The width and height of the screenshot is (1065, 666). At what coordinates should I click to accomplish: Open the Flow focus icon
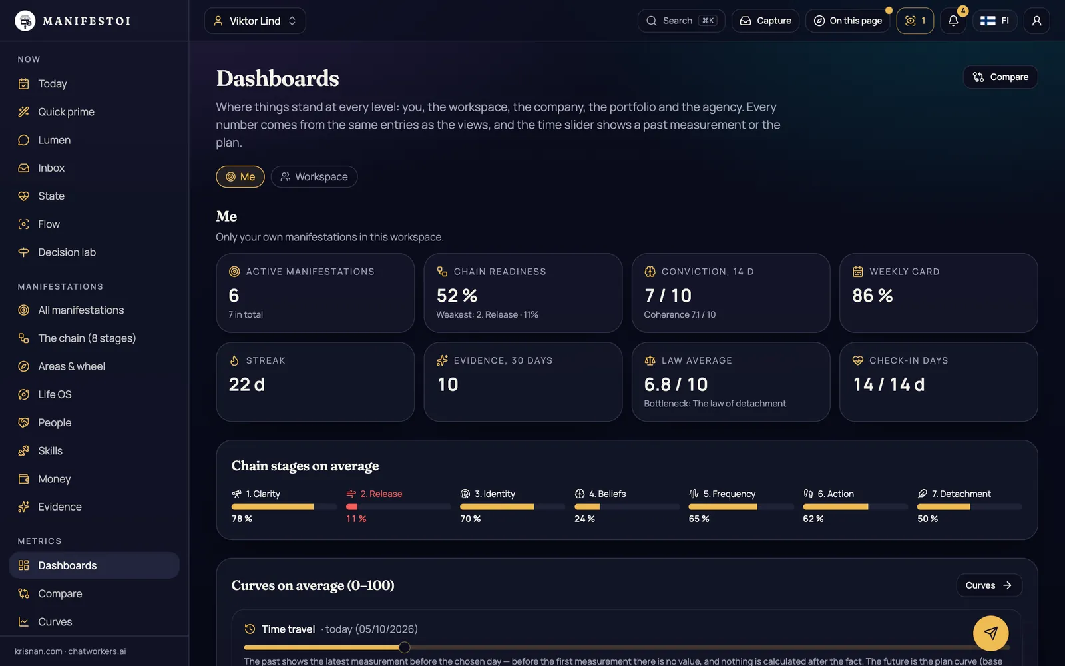click(24, 224)
